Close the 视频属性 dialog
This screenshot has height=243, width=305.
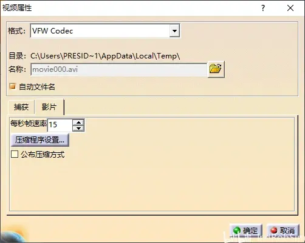(290, 8)
